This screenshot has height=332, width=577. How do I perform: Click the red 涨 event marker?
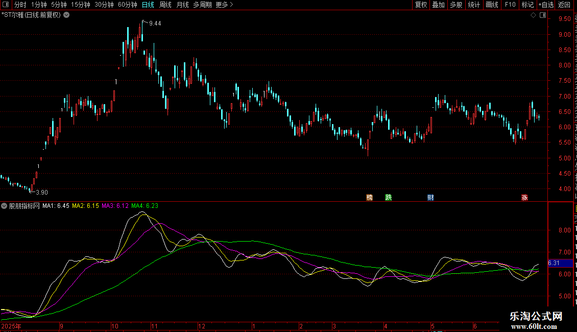tap(524, 197)
